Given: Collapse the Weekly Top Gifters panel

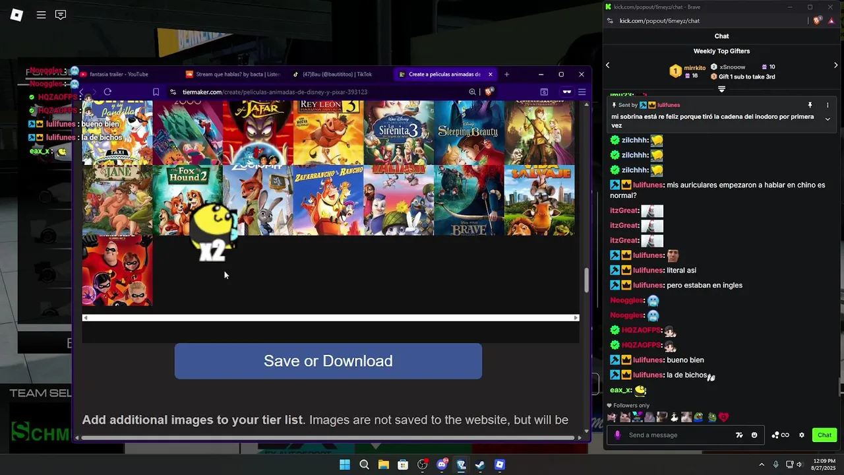Looking at the screenshot, I should click(x=721, y=89).
